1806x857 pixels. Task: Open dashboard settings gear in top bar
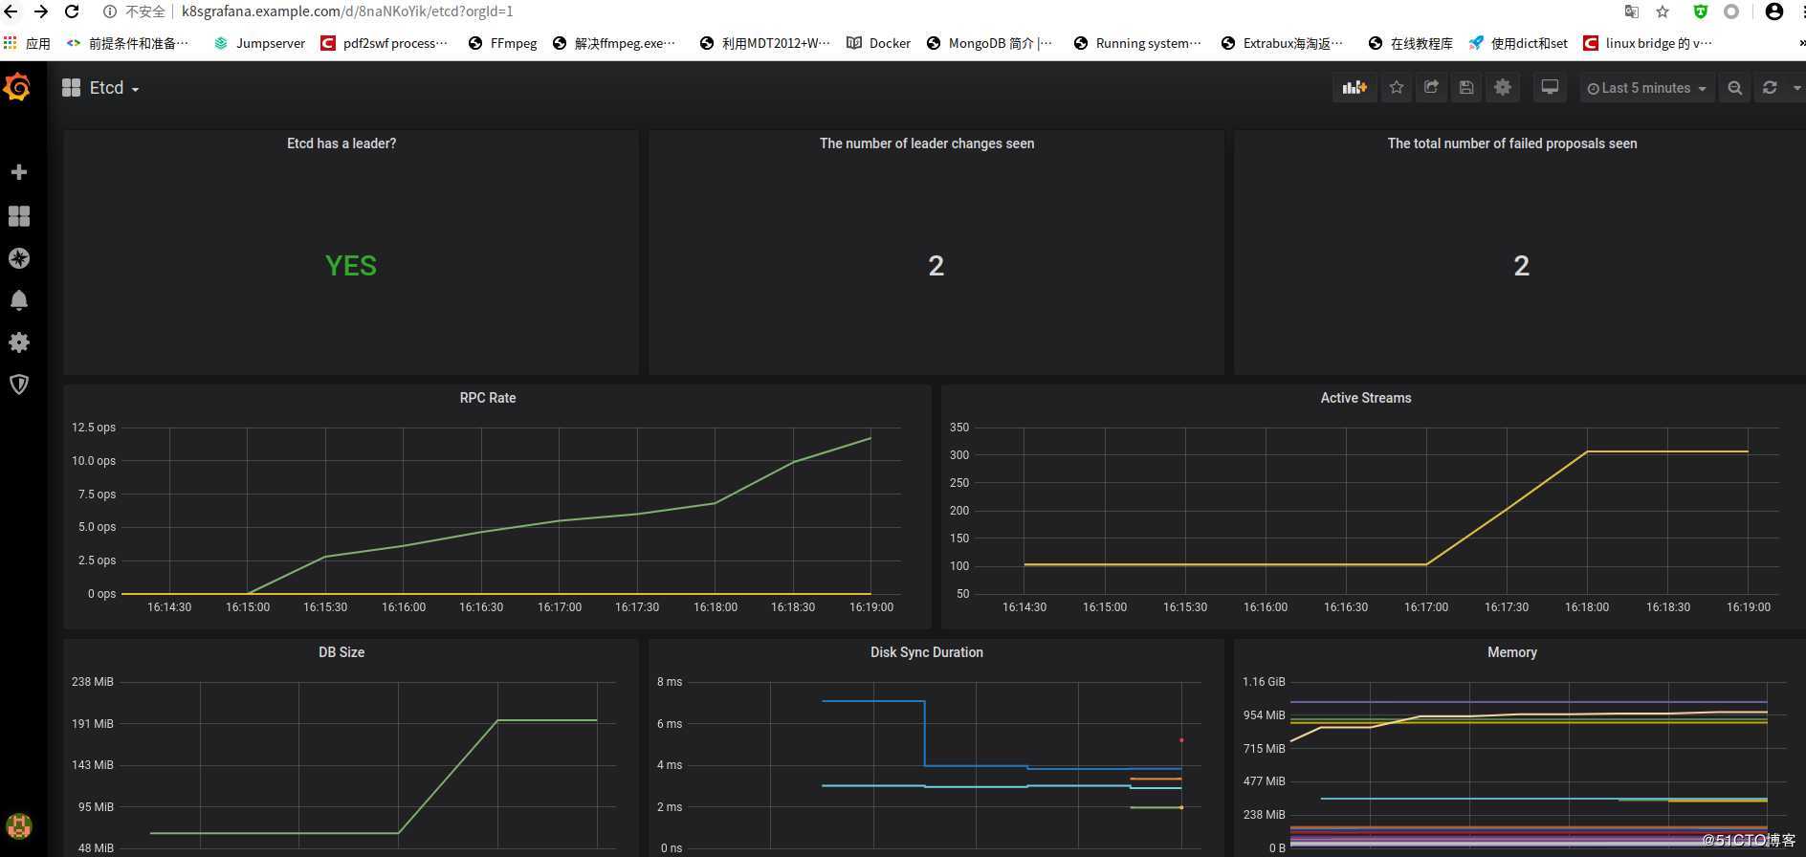click(1503, 88)
